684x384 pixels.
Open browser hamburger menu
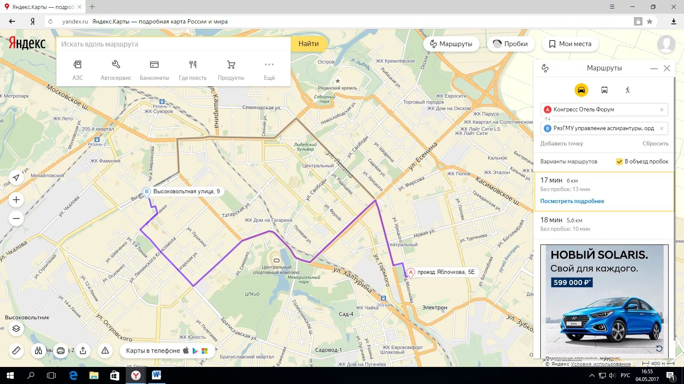(x=612, y=7)
